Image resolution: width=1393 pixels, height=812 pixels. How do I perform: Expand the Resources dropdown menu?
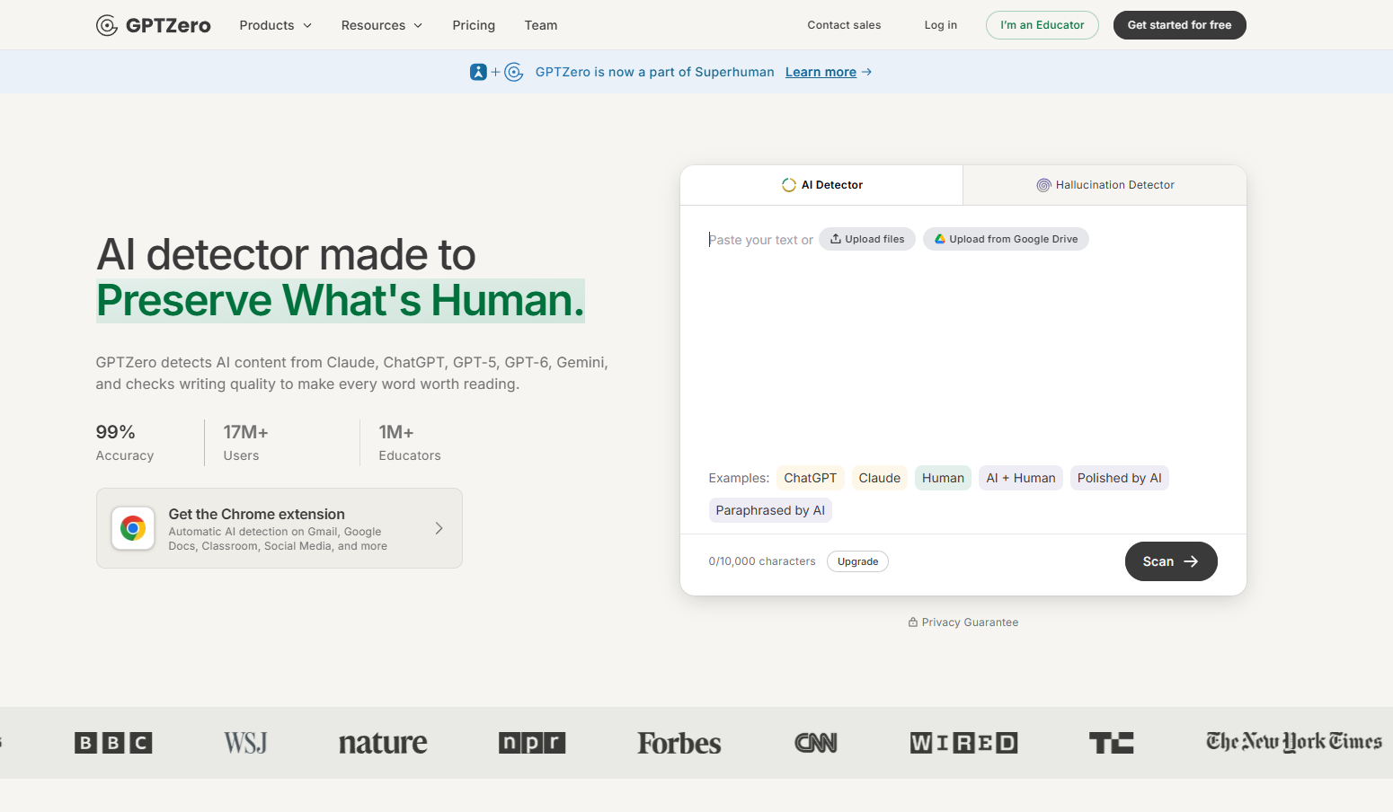(382, 25)
